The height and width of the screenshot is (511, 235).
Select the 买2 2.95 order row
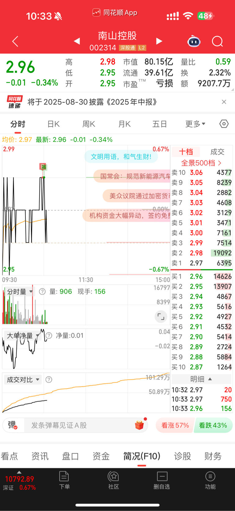[x=201, y=286]
